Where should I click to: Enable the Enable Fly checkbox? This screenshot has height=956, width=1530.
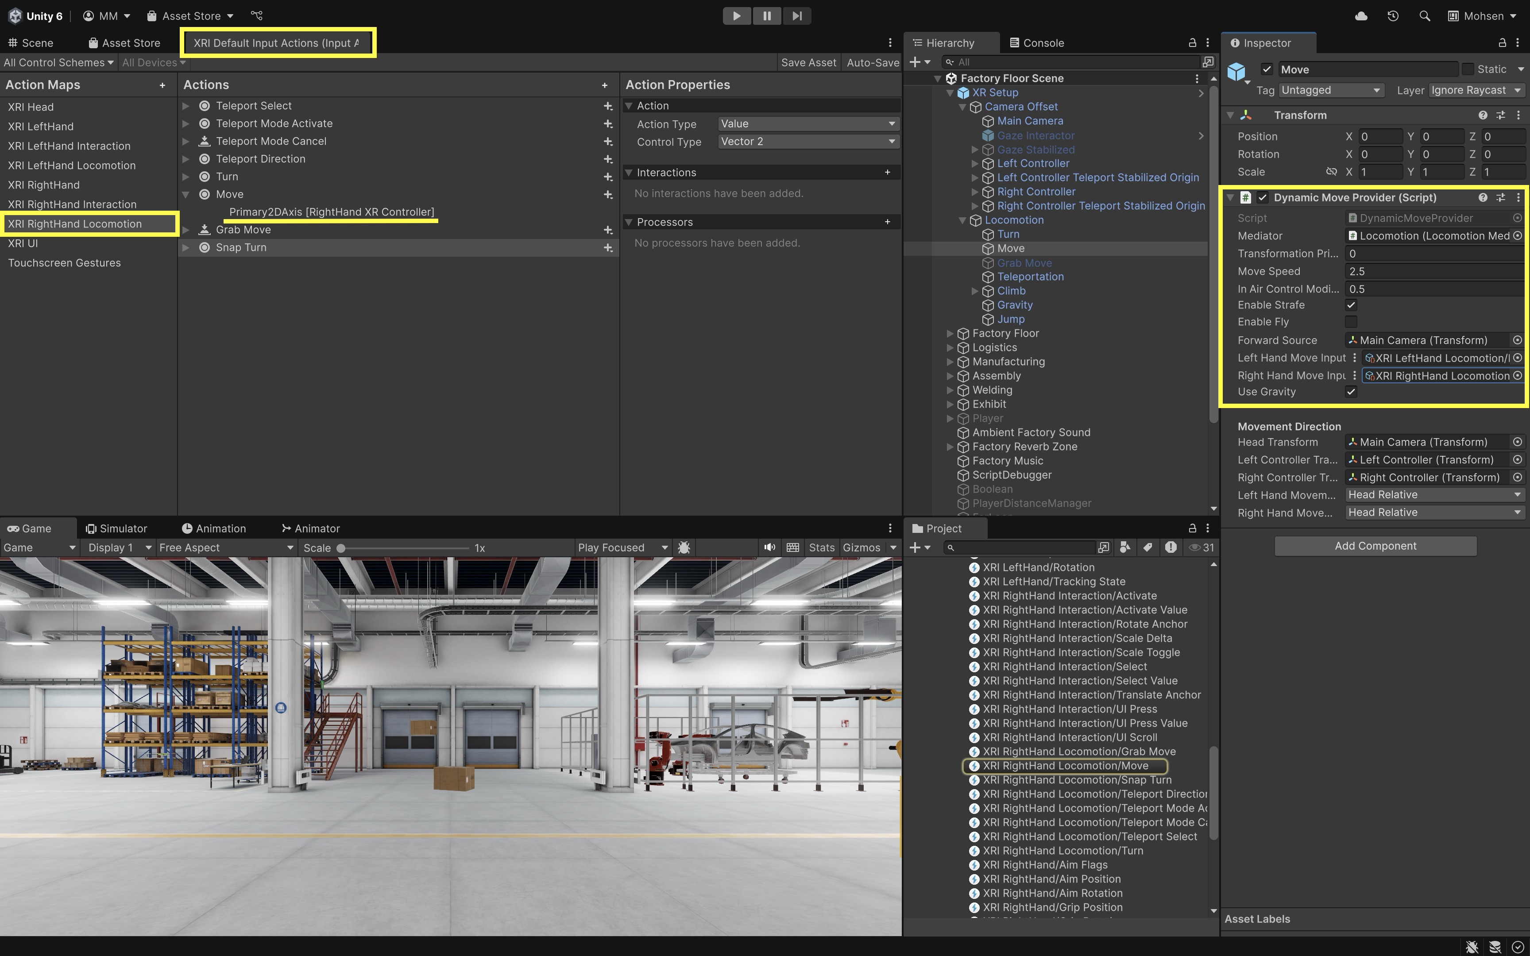pos(1351,322)
